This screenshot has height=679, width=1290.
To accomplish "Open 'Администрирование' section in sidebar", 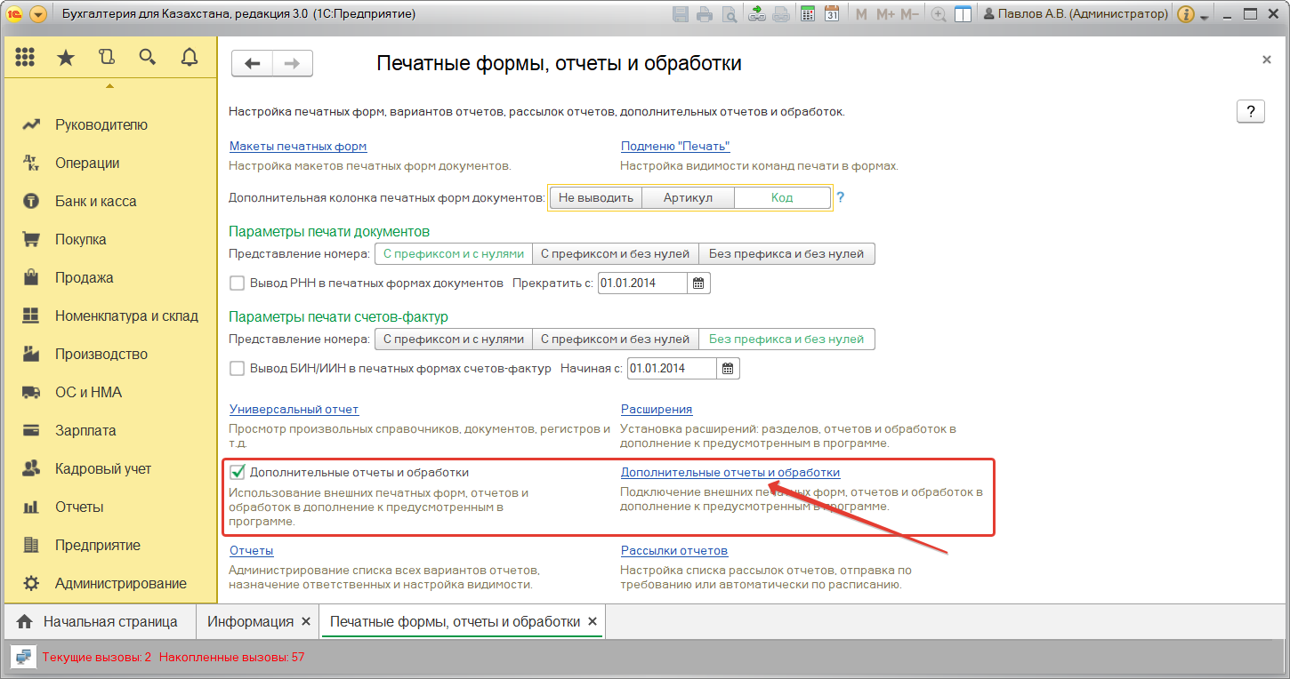I will click(x=120, y=583).
